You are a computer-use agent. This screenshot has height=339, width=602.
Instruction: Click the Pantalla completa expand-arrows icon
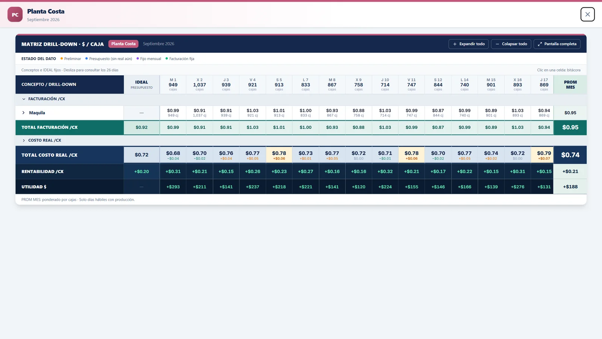[x=540, y=44]
